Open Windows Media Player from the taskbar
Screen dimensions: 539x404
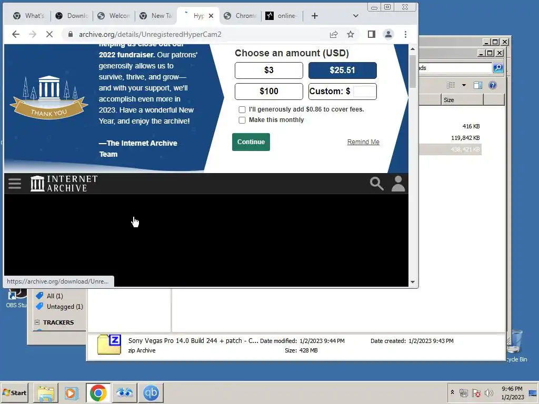(x=72, y=392)
